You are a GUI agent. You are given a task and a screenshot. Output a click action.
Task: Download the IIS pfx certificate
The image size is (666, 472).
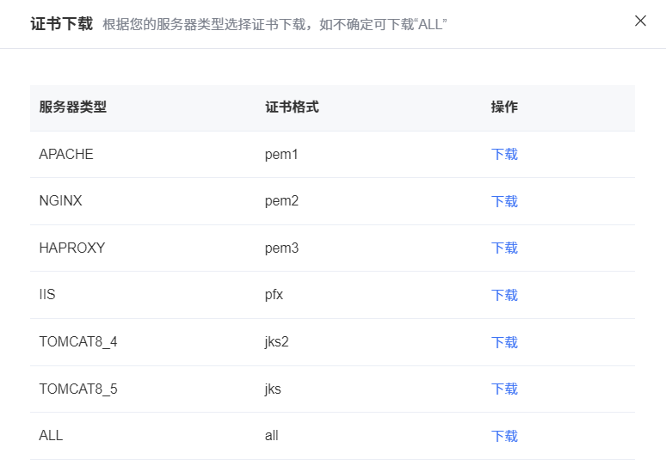(x=504, y=295)
